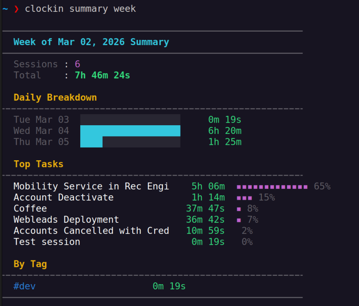
Task: Click the sessions count value 6
Action: [x=78, y=64]
